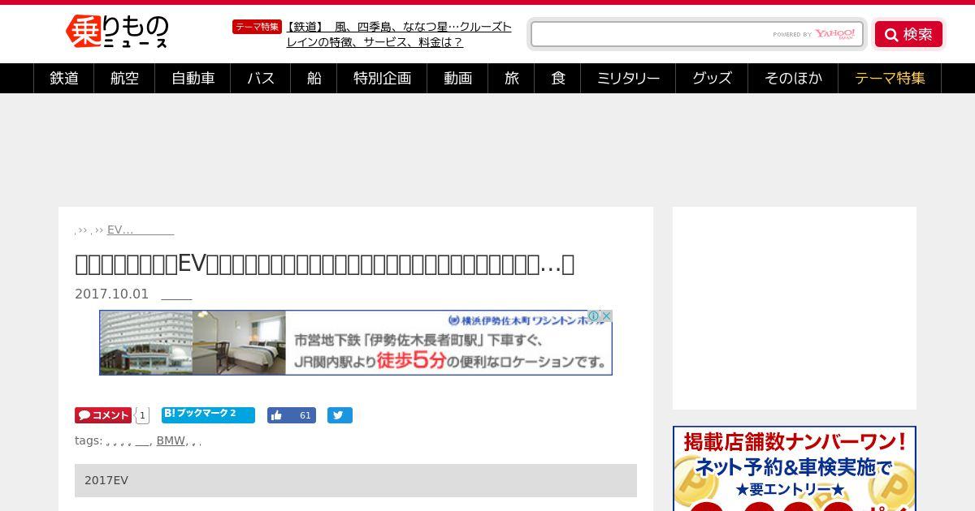
Task: Open the 乗りものニュース site logo
Action: point(116,32)
